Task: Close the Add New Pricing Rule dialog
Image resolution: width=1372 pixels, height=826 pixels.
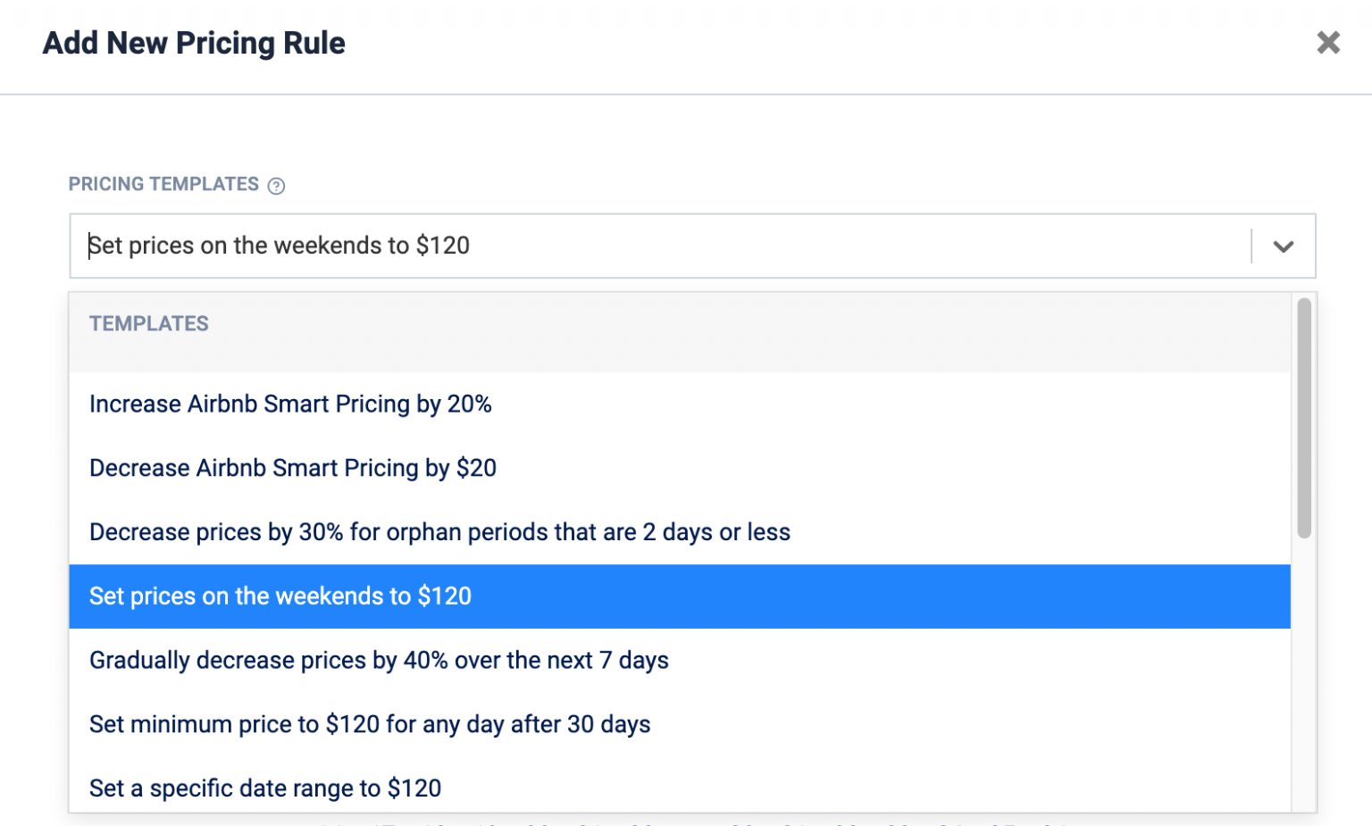Action: [1328, 42]
